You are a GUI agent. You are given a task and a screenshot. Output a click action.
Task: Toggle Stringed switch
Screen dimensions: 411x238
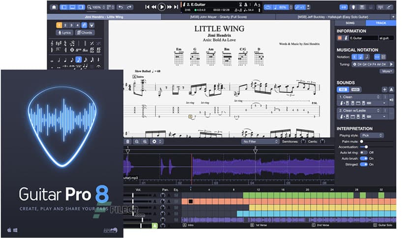(x=363, y=164)
